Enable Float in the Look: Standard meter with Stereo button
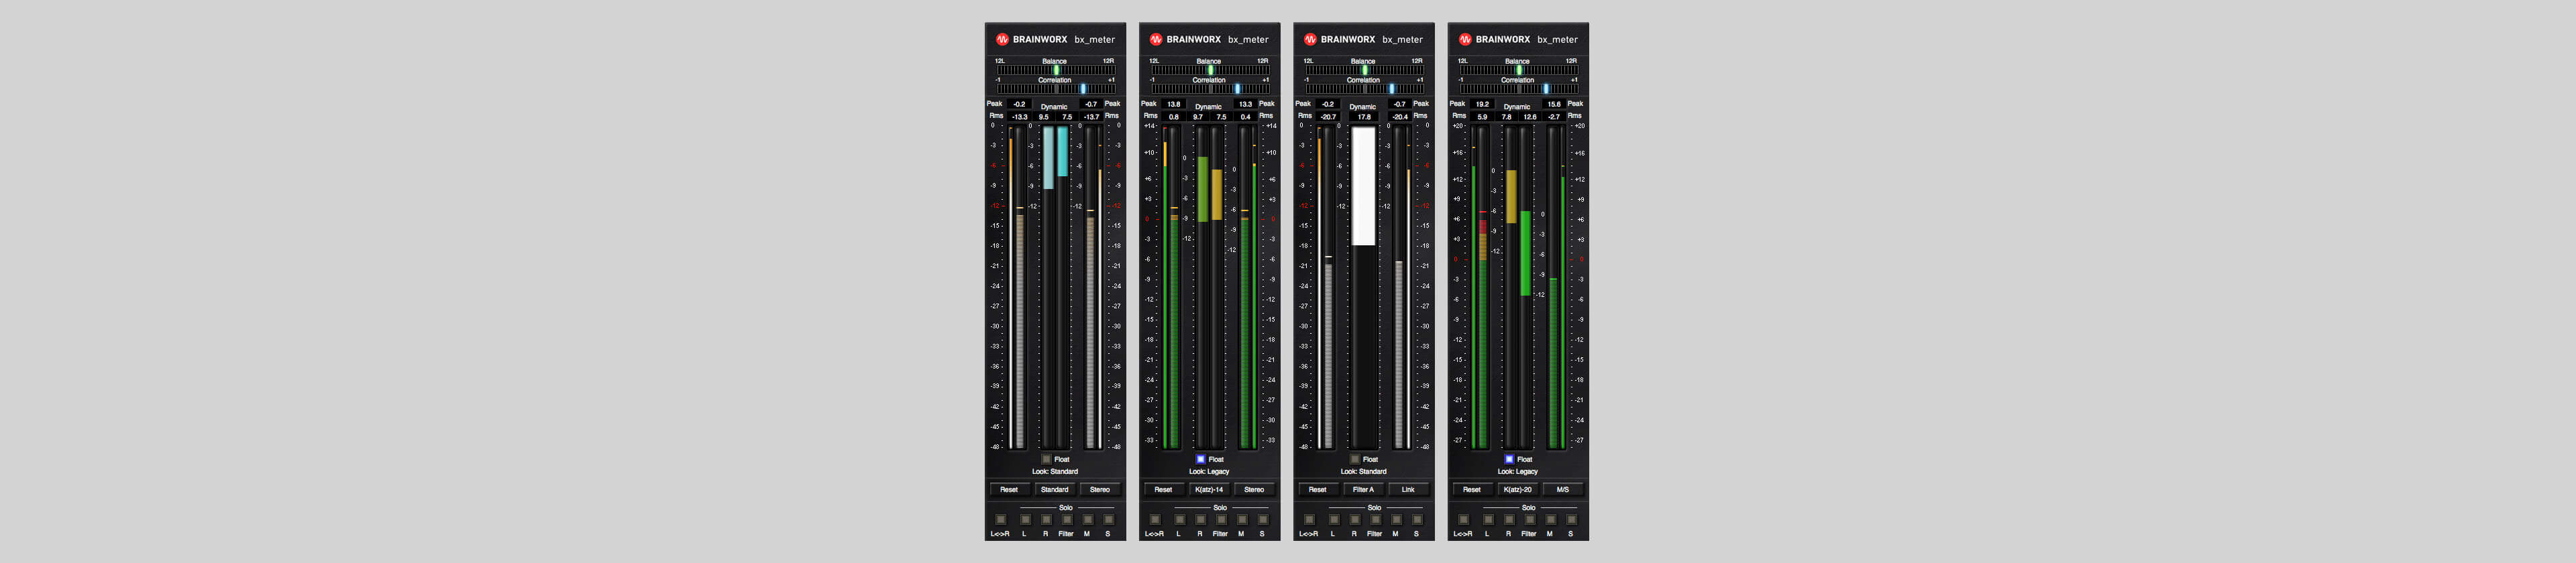 [1046, 459]
